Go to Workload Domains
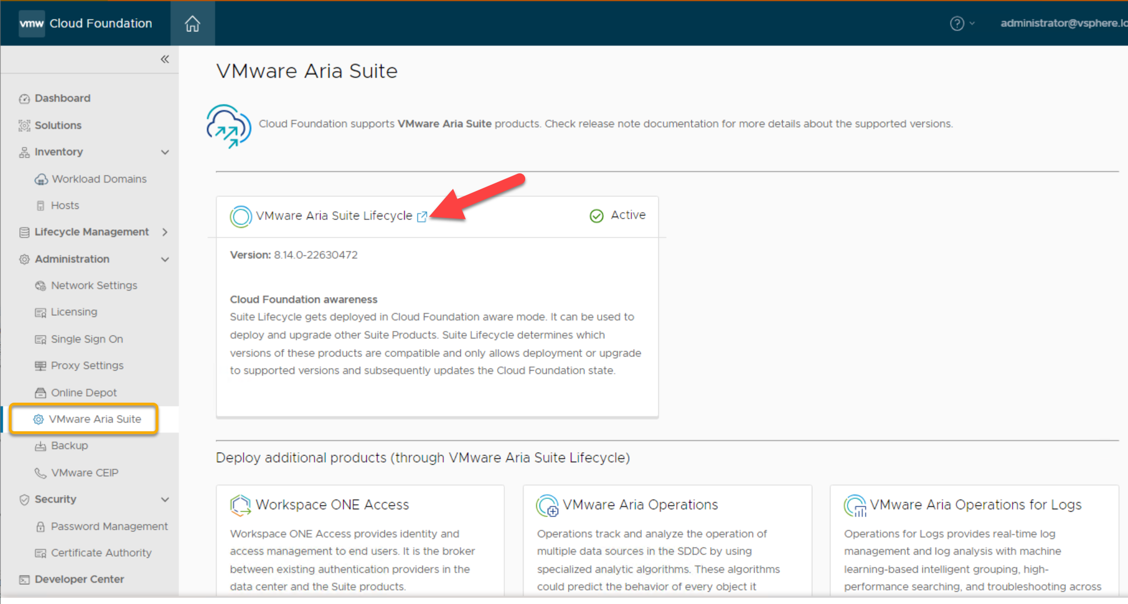This screenshot has width=1128, height=604. (x=99, y=179)
